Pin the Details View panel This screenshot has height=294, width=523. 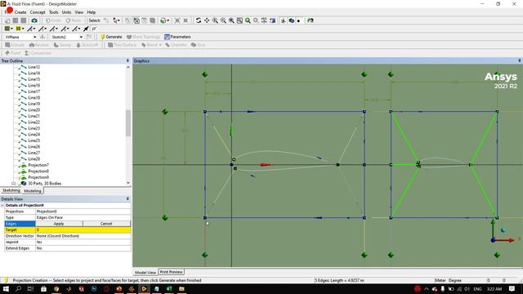click(x=127, y=199)
